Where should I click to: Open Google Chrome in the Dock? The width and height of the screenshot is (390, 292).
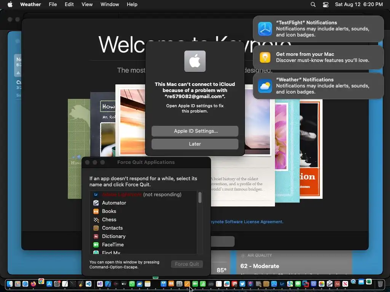(x=41, y=281)
